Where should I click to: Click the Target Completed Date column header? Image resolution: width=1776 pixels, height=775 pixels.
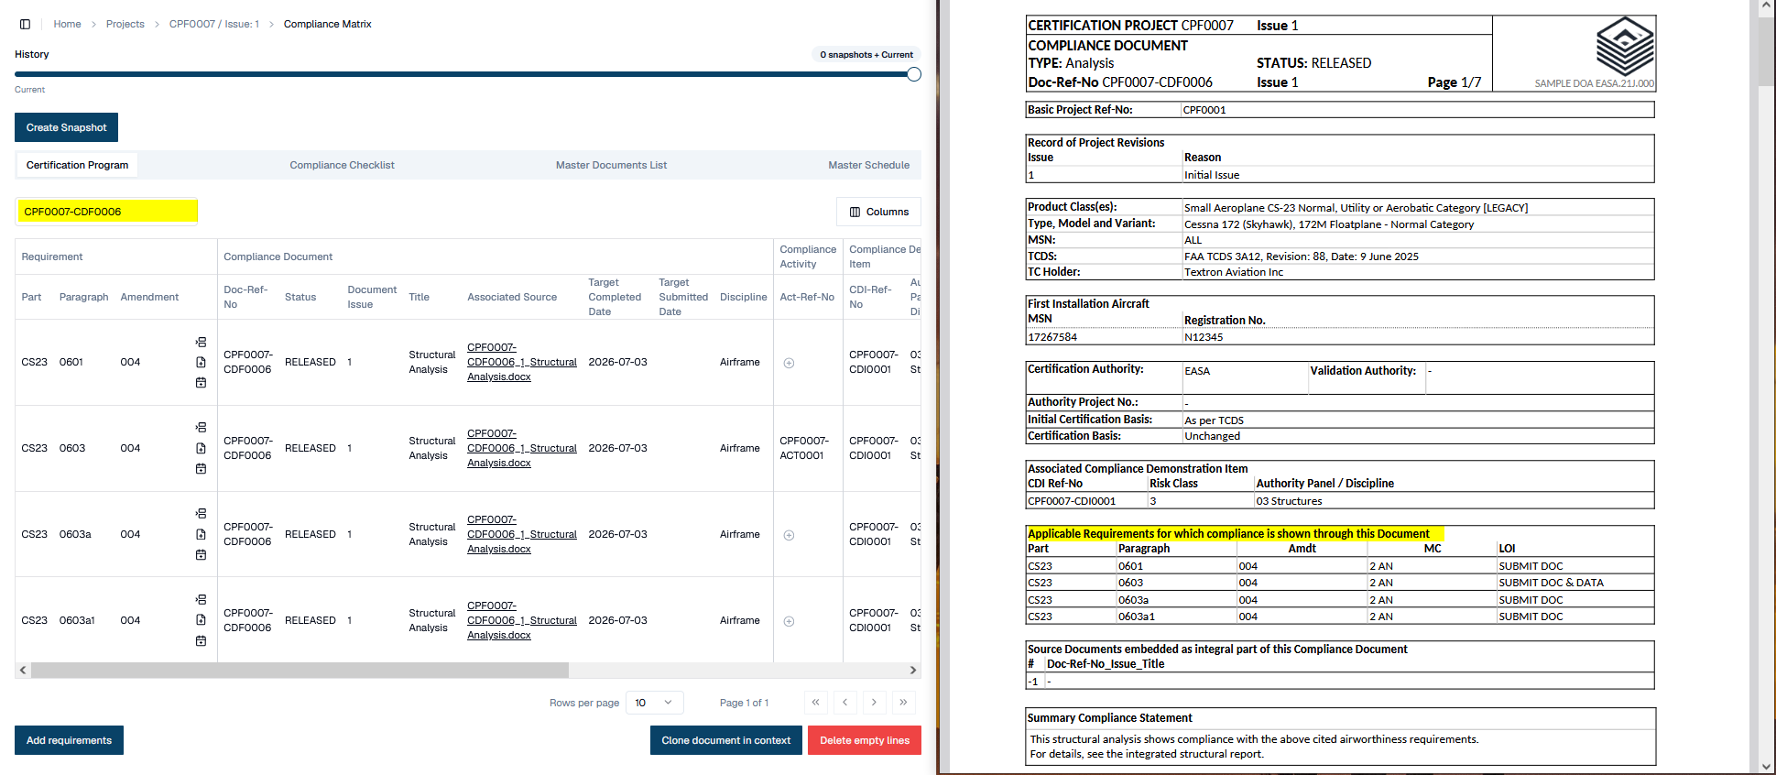[x=615, y=297]
